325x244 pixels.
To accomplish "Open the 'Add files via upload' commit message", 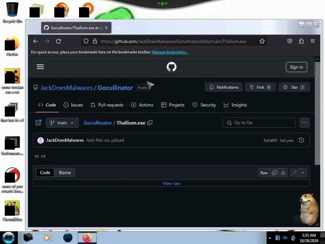I will pos(105,140).
